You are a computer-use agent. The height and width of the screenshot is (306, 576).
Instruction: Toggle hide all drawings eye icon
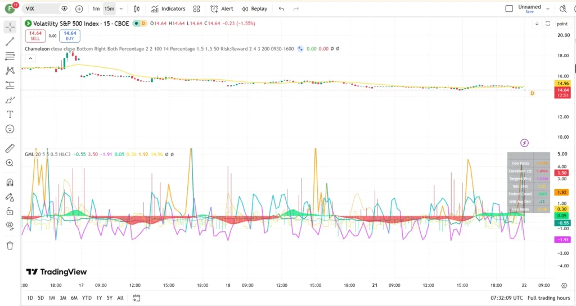[x=10, y=226]
